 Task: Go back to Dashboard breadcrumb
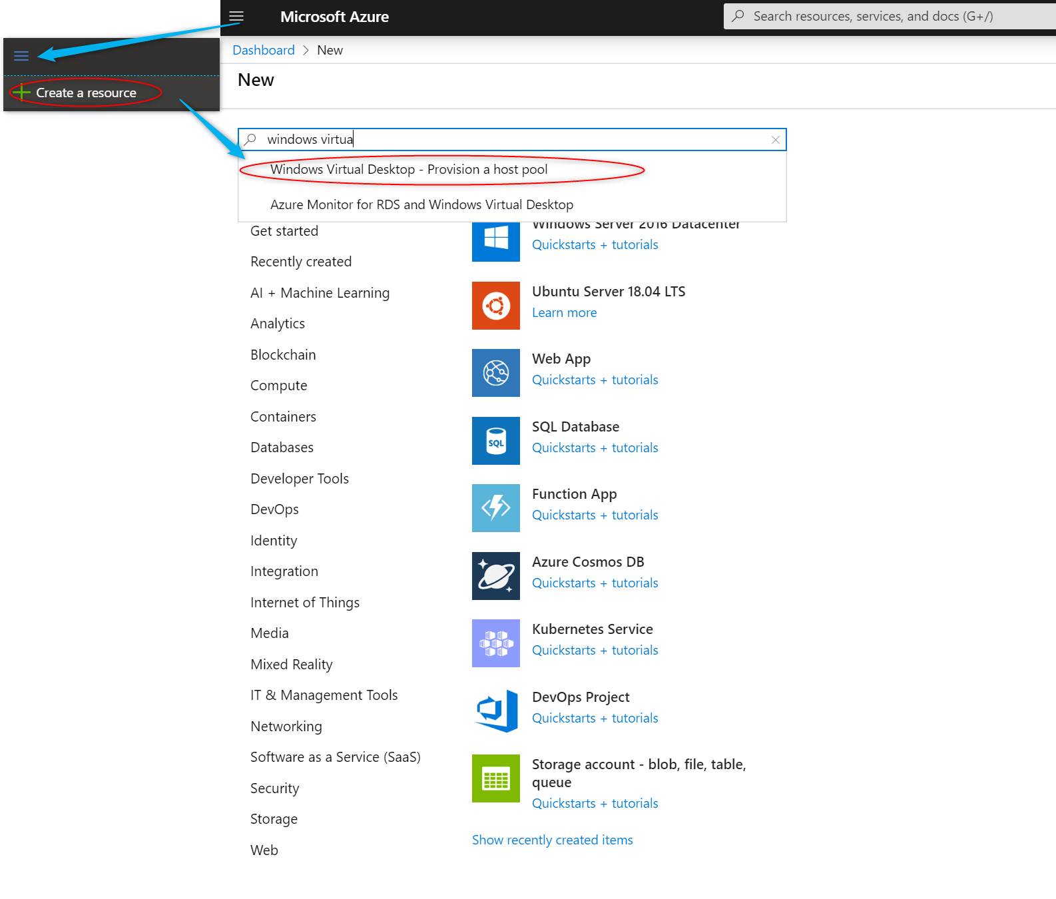[264, 50]
